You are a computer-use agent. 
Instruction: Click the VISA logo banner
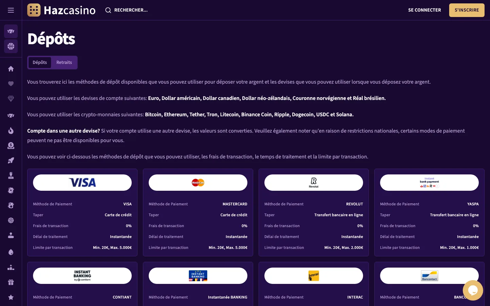click(82, 183)
